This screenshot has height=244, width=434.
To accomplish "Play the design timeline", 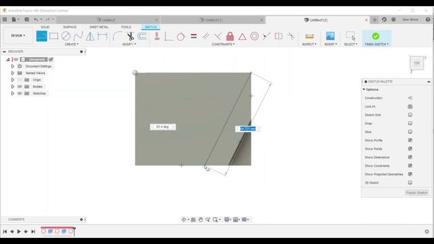I will click(x=19, y=232).
